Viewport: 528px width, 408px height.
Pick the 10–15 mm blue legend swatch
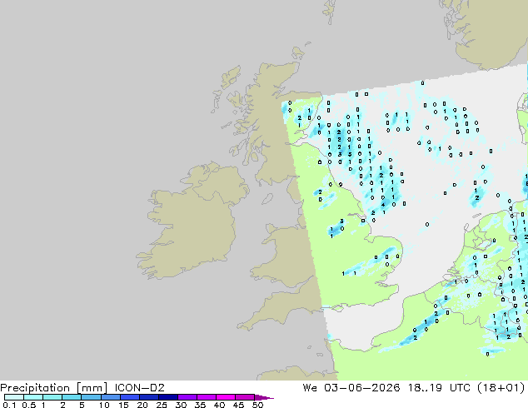click(111, 397)
